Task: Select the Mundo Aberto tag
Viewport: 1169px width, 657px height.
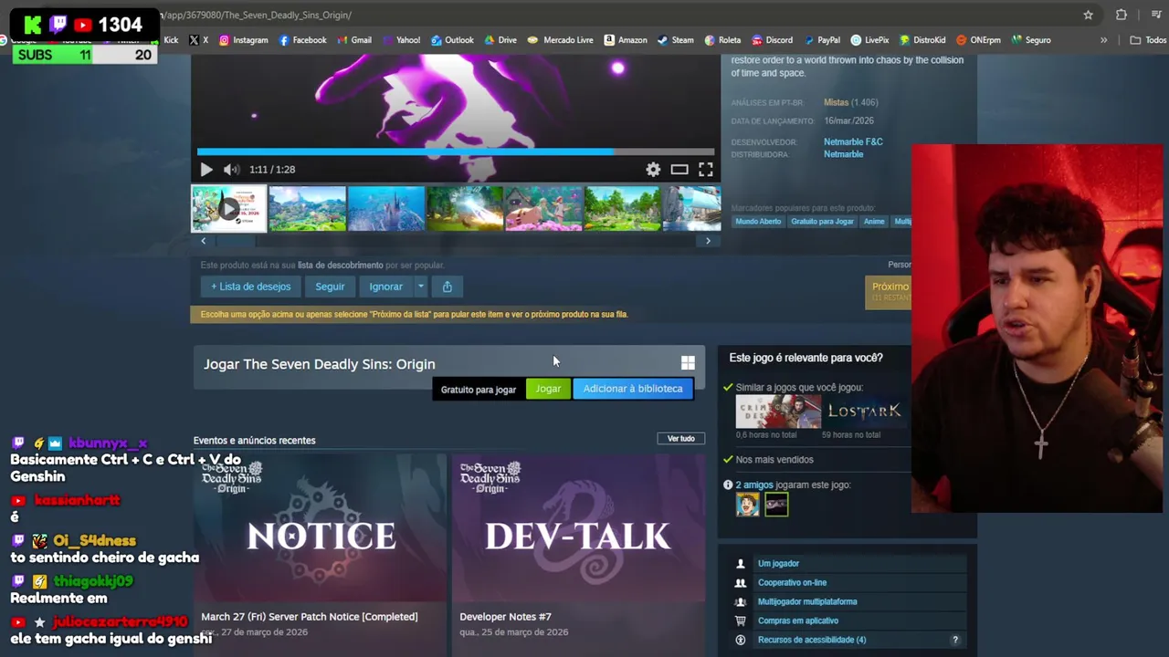Action: (x=758, y=222)
